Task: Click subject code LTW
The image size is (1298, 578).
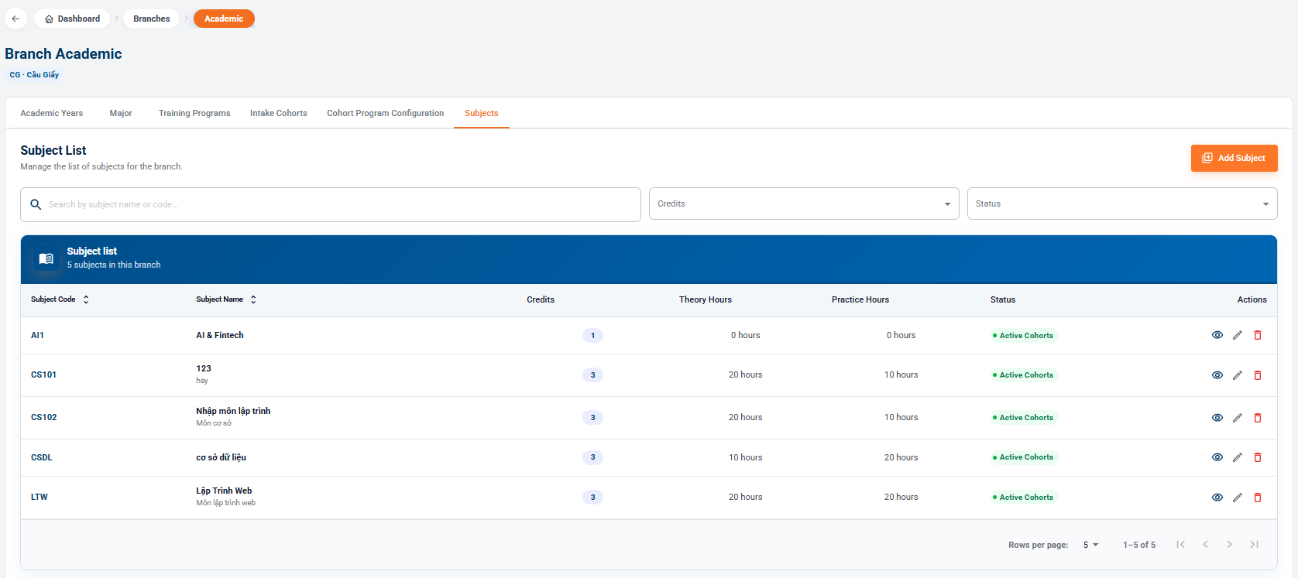Action: (39, 498)
